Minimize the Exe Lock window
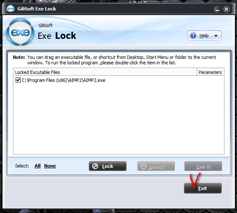The image size is (237, 213). coord(217,9)
